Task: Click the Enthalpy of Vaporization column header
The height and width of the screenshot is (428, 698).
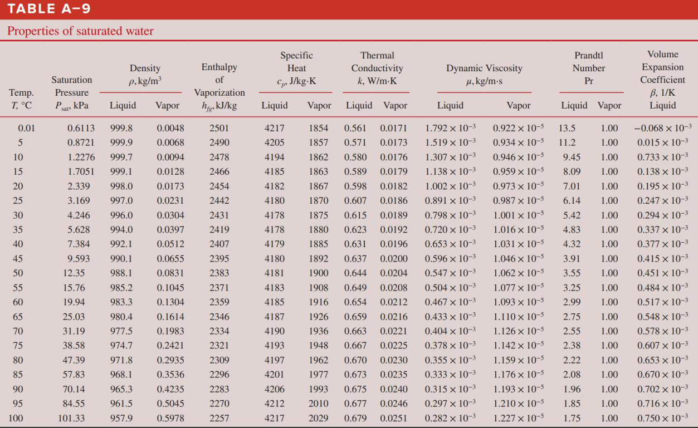Action: point(219,86)
